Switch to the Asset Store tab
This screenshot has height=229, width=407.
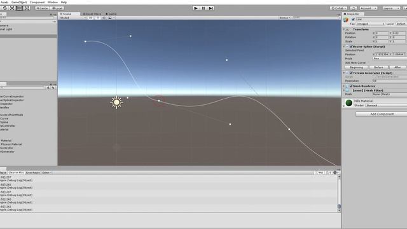[x=92, y=14]
